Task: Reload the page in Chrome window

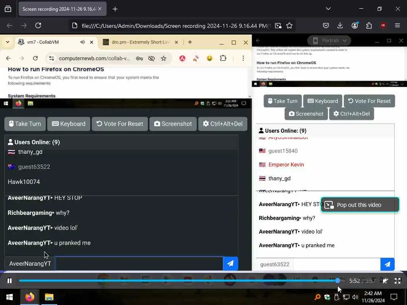Action: pos(35,58)
